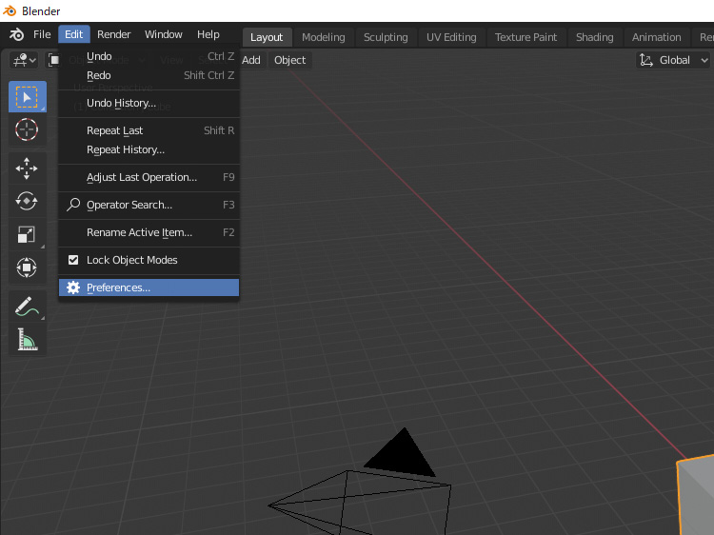Switch to the Sculpting workspace tab
This screenshot has height=535, width=714.
click(386, 37)
